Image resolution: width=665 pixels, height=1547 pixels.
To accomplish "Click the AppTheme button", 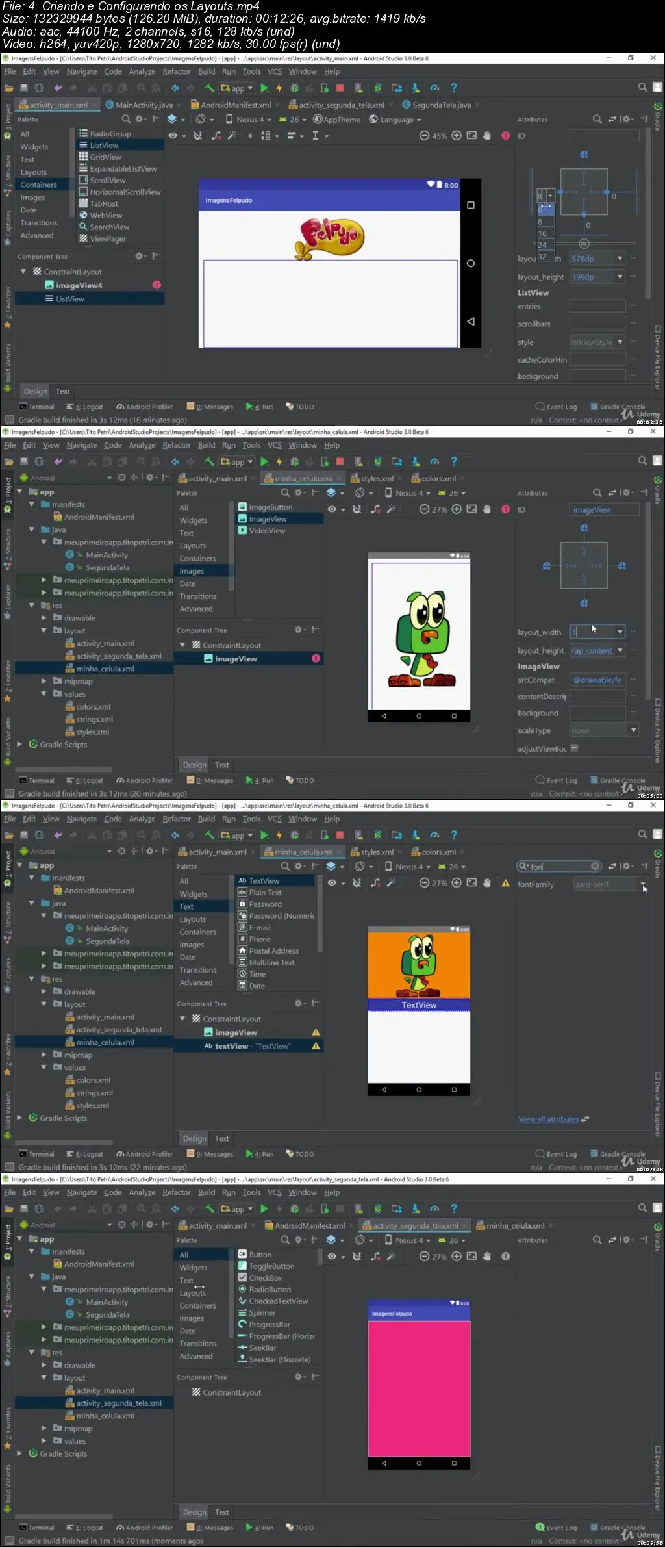I will pyautogui.click(x=336, y=120).
